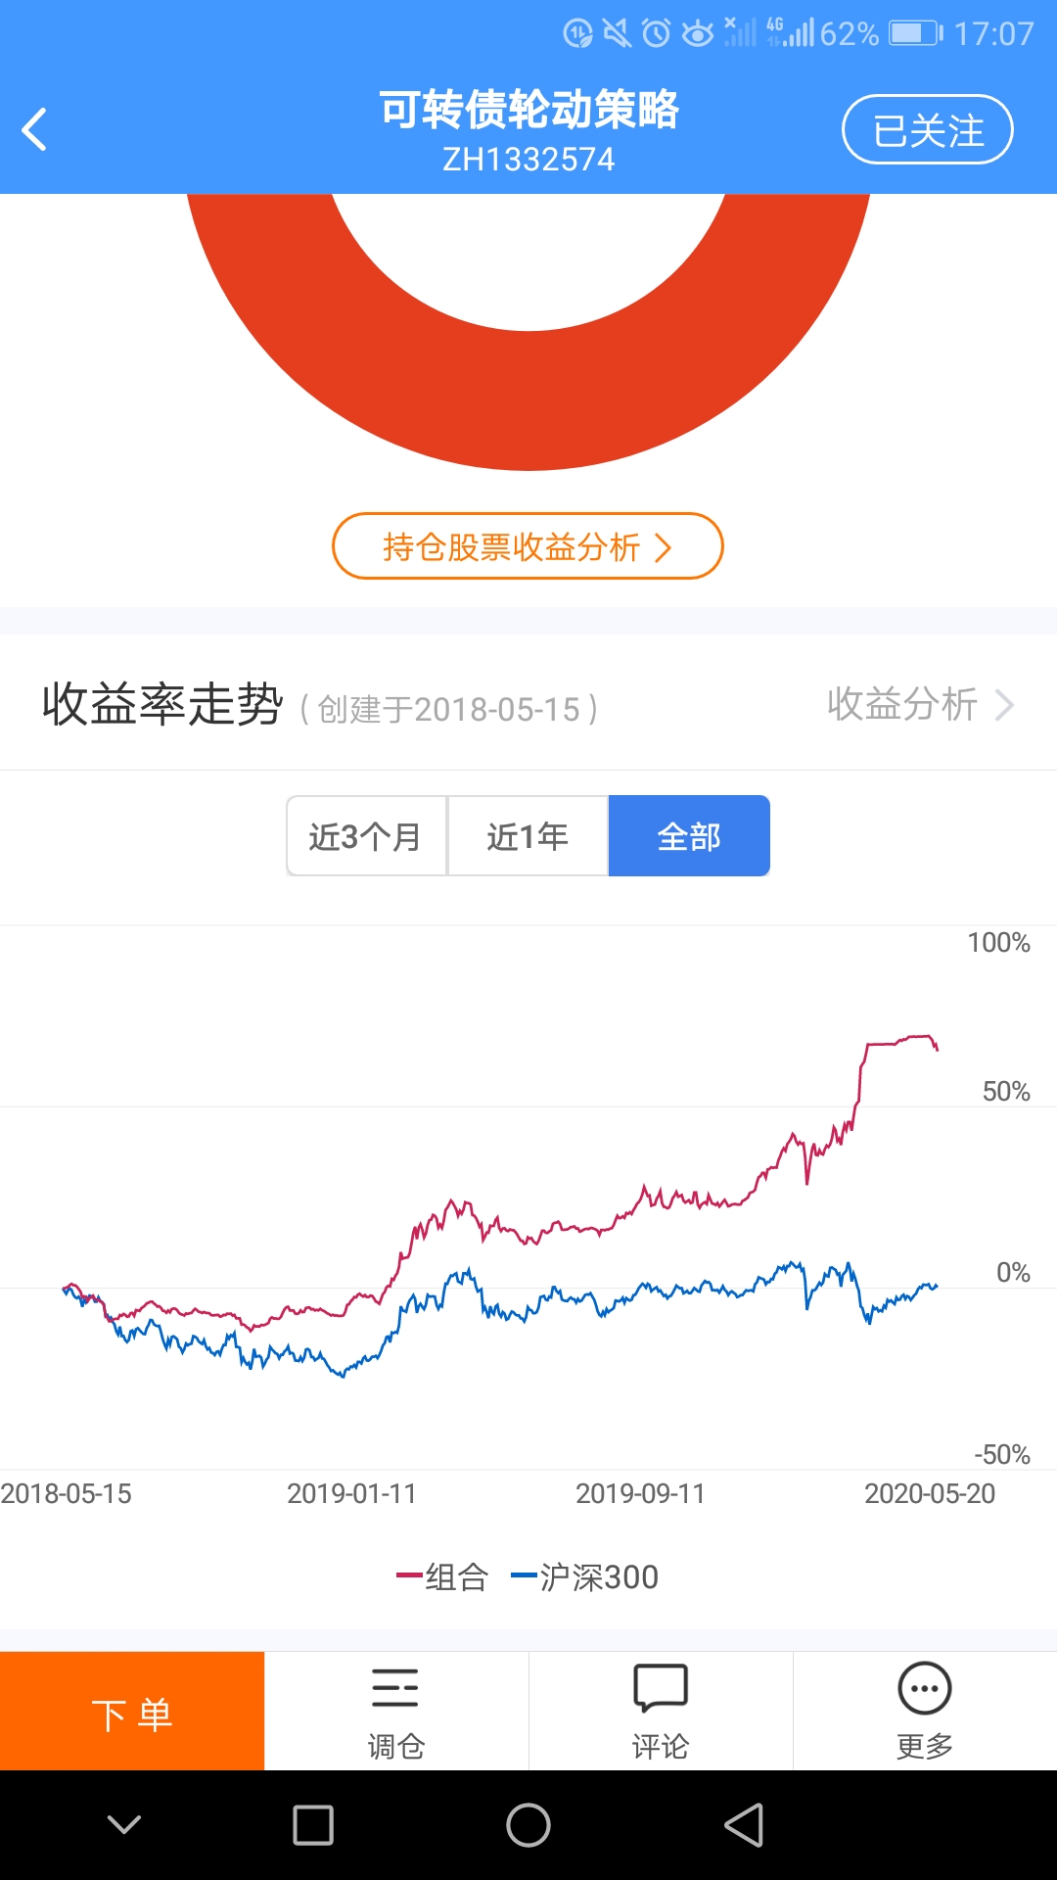Tap the 可转债轮动策略 title

528,110
